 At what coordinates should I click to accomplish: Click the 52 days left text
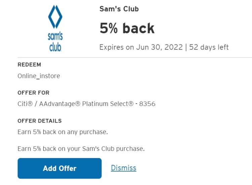209,47
